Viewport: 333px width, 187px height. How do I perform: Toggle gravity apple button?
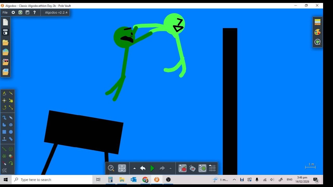click(183, 168)
